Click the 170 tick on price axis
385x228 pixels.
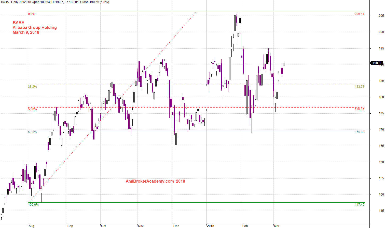coord(381,130)
